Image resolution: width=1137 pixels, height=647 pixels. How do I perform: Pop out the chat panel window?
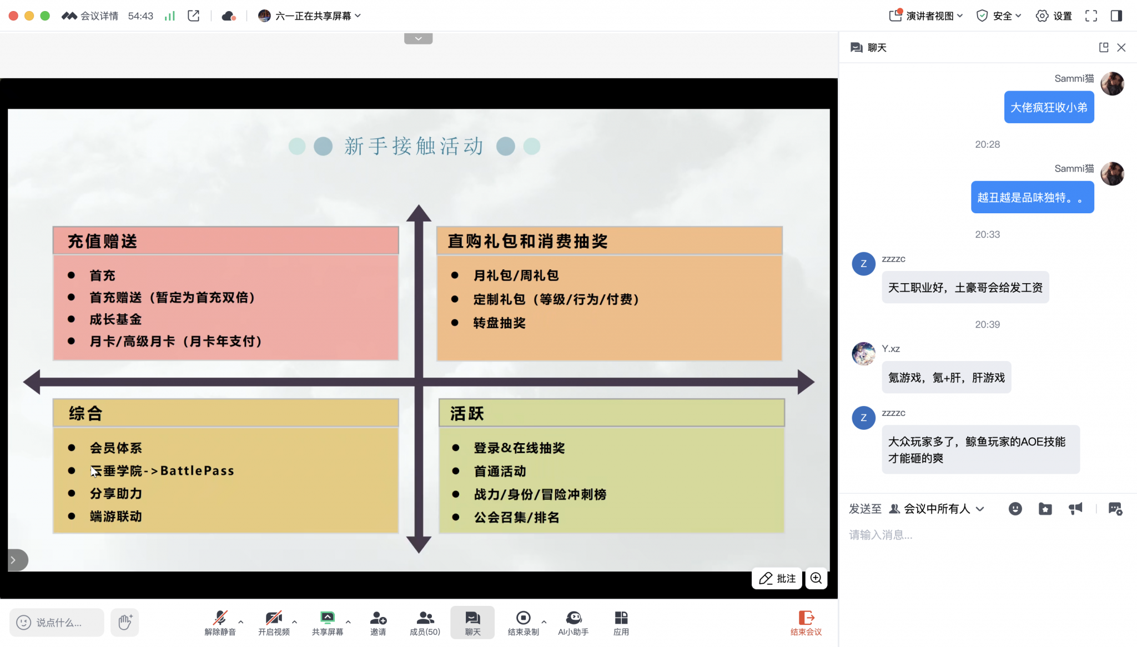click(1104, 48)
